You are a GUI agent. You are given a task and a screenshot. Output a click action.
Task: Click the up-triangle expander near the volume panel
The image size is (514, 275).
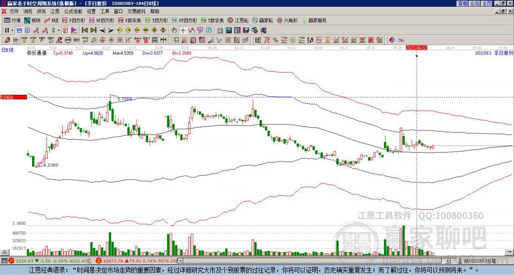tap(5, 252)
